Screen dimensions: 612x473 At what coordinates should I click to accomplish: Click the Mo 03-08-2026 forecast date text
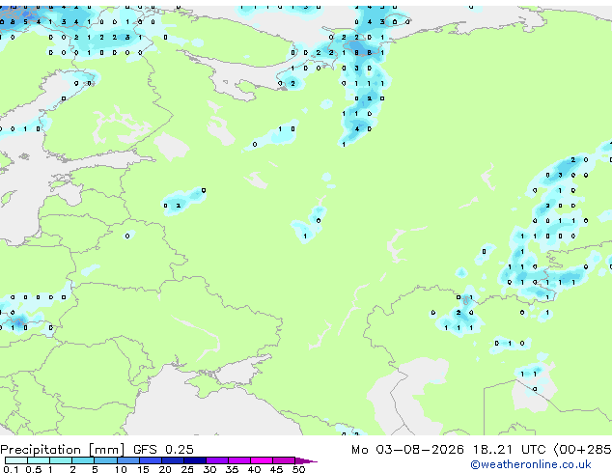pyautogui.click(x=407, y=450)
